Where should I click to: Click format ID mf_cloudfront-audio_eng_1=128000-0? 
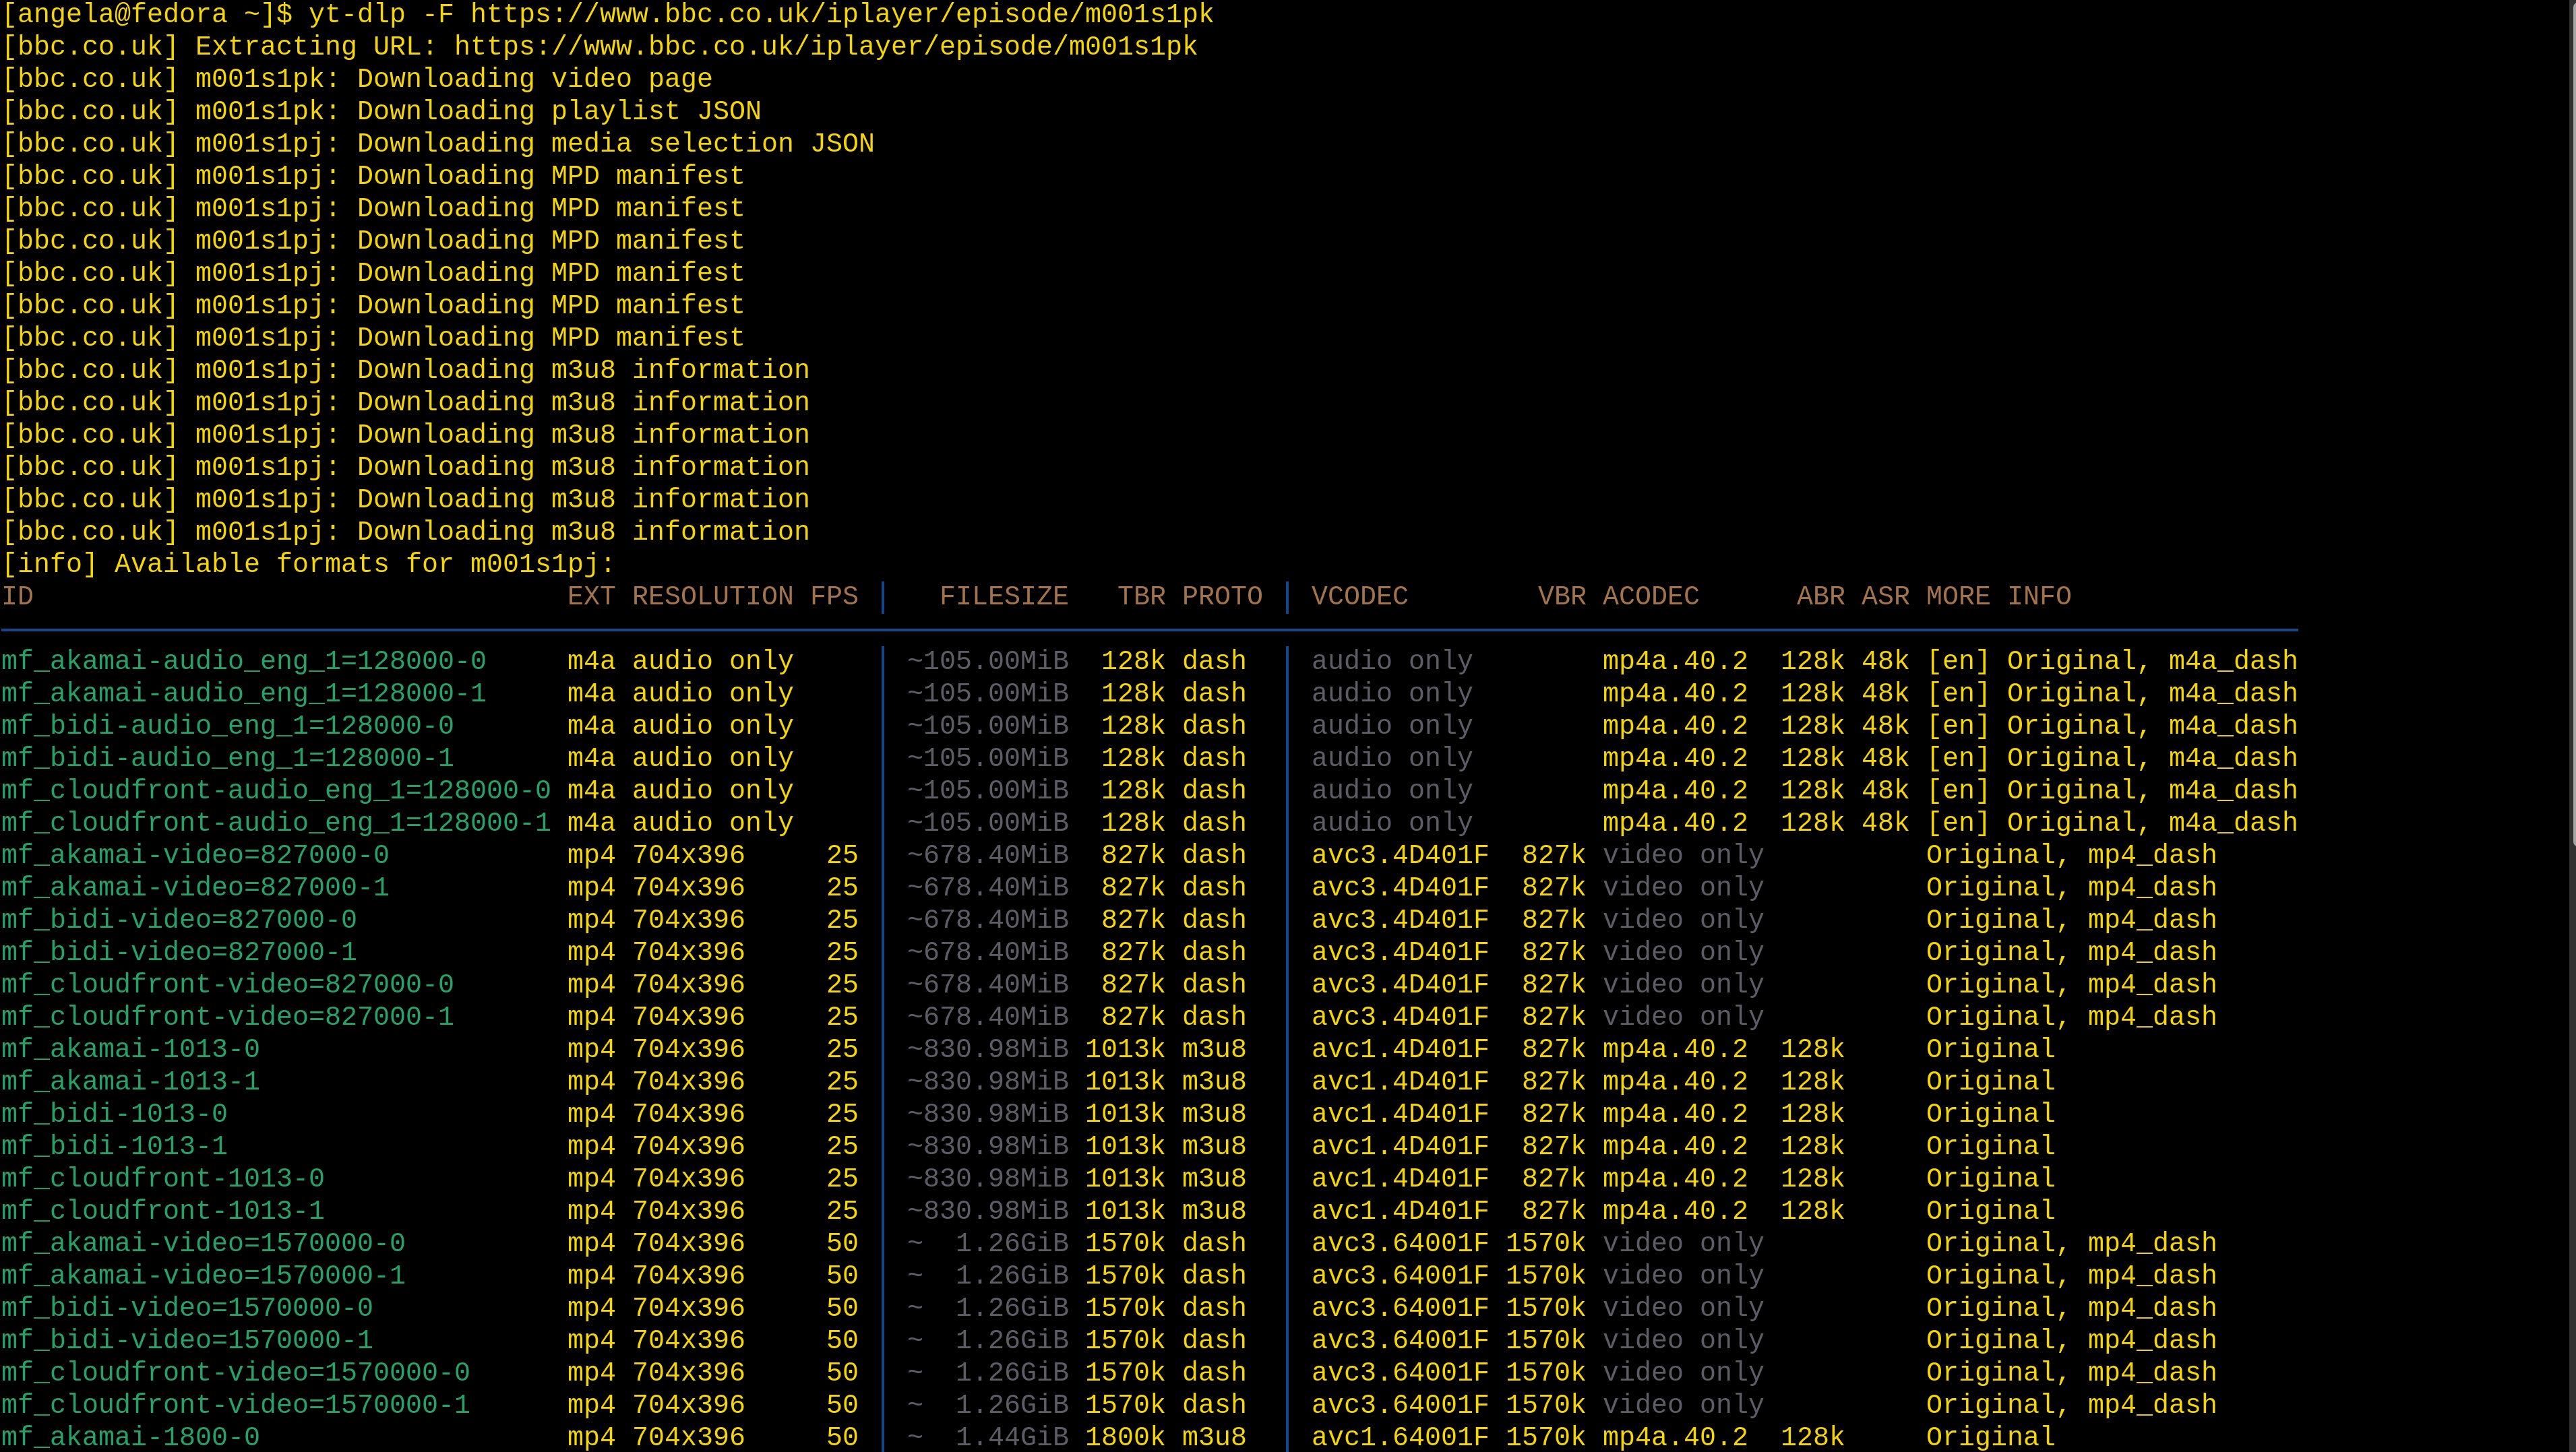click(x=275, y=790)
